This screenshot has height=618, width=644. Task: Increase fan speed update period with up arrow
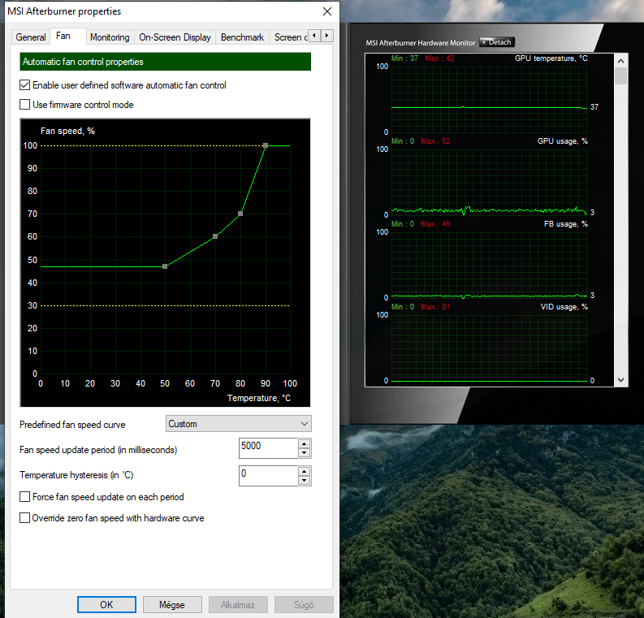pyautogui.click(x=304, y=443)
